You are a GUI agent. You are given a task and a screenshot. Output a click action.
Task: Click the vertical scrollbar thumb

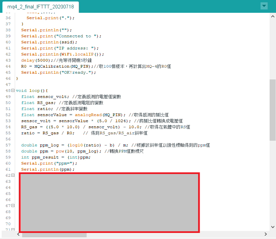[273, 110]
